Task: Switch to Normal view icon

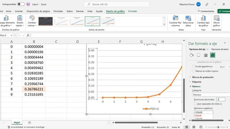Action: point(187,127)
